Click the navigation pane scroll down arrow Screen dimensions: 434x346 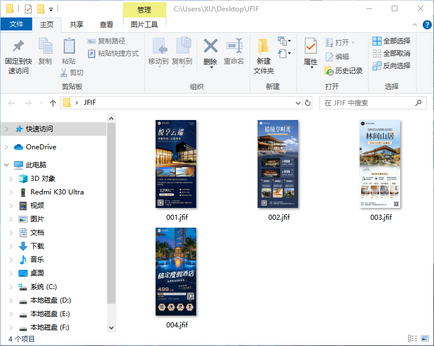(x=111, y=328)
